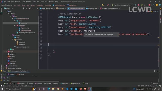Expand External Libraries node

click(4, 66)
